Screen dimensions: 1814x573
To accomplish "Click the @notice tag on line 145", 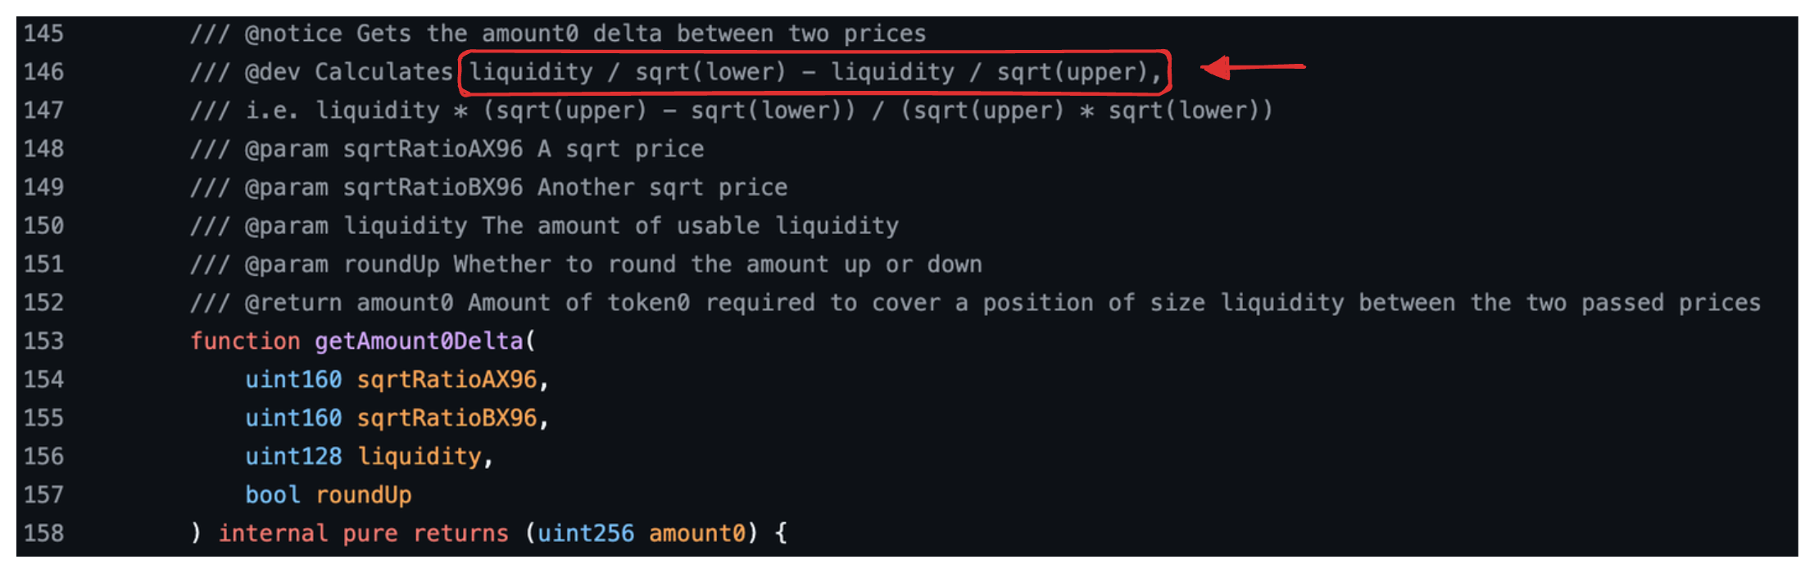I will 293,34.
